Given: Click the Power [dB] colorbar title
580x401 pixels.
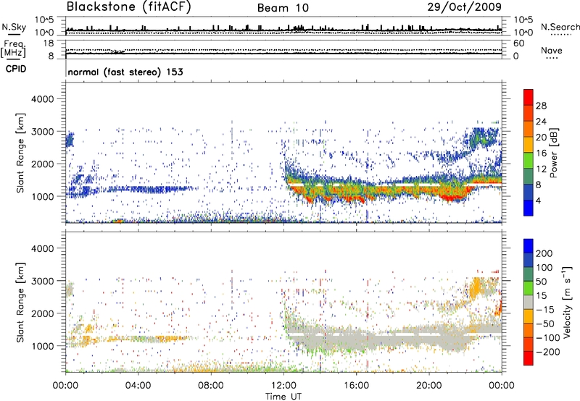Looking at the screenshot, I should pyautogui.click(x=554, y=153).
